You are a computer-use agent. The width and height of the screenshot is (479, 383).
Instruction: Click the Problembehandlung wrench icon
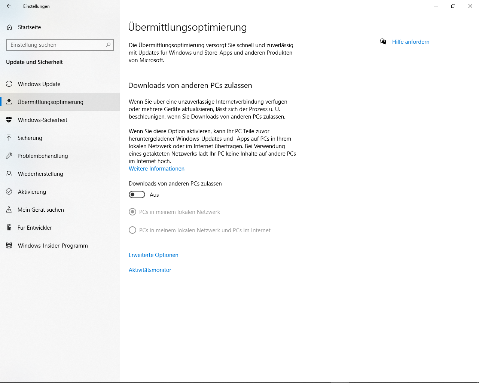pos(9,156)
